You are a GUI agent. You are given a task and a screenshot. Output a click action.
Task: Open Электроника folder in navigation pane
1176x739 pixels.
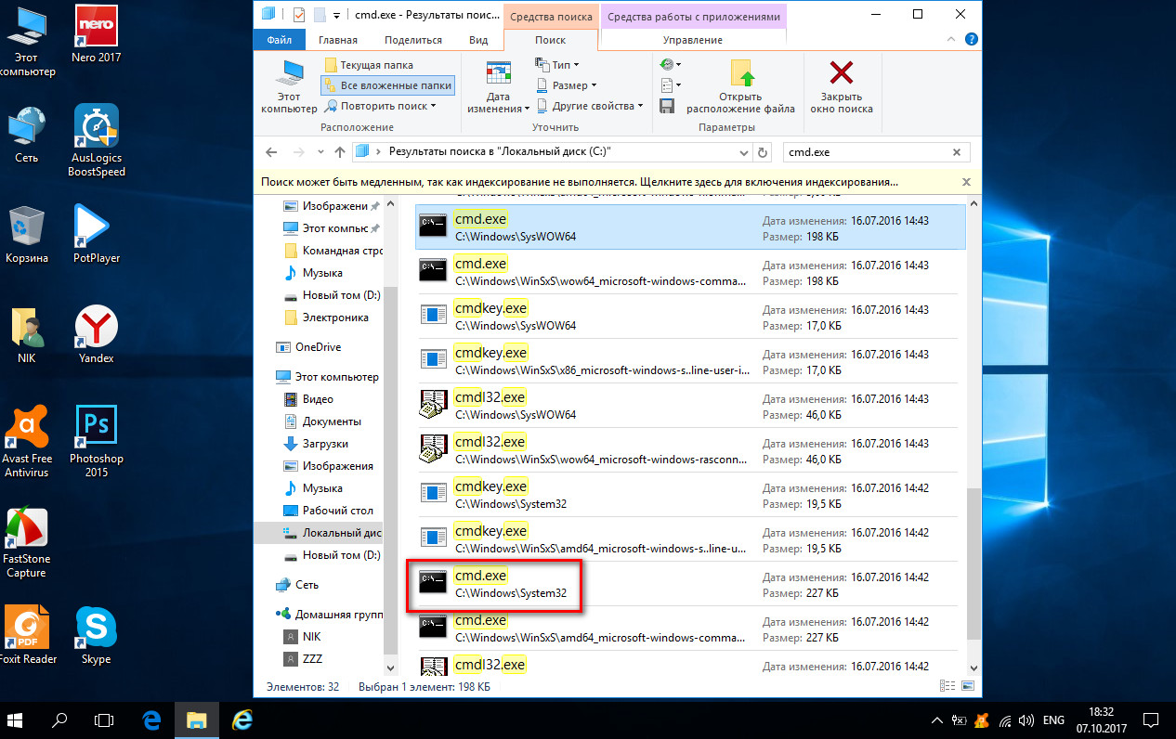[x=325, y=318]
